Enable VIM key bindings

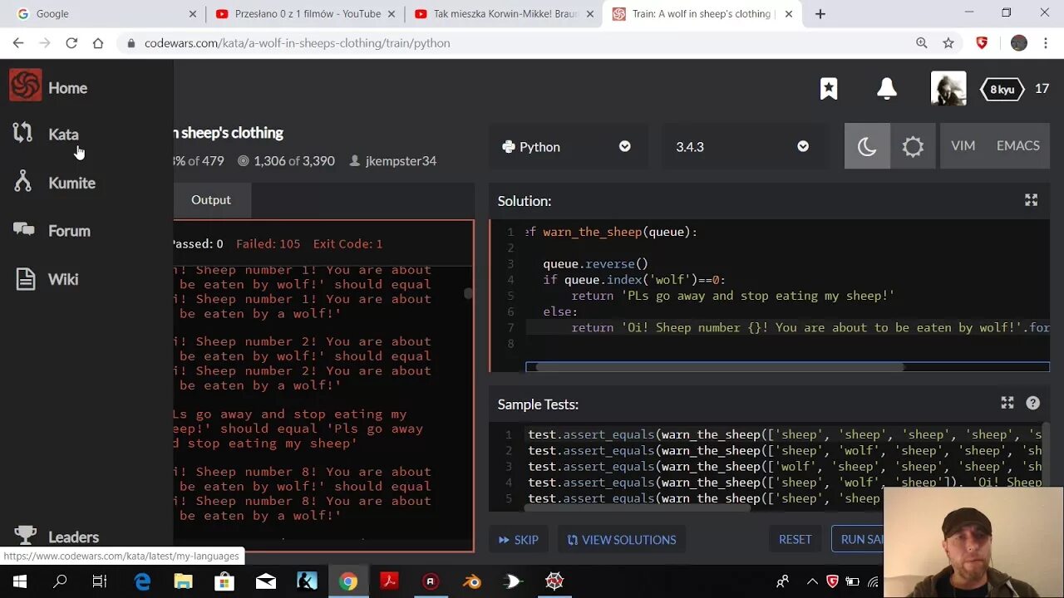point(963,145)
